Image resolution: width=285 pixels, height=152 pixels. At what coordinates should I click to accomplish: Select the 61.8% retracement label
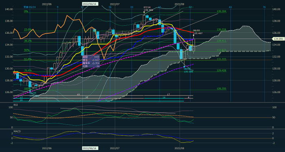pos(28,59)
